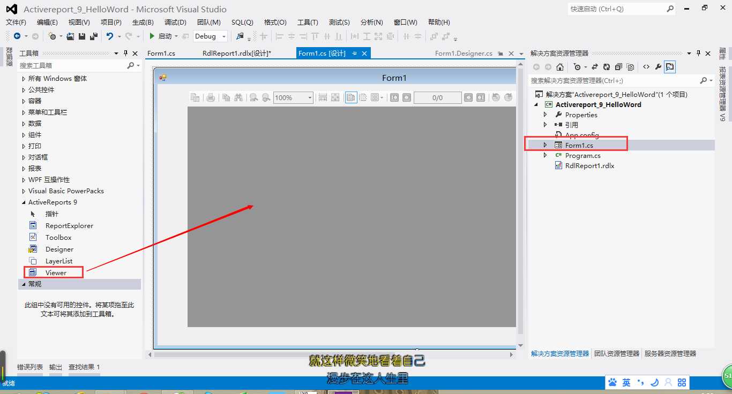732x394 pixels.
Task: Expand the 公共控件 toolbox group
Action: [24, 89]
